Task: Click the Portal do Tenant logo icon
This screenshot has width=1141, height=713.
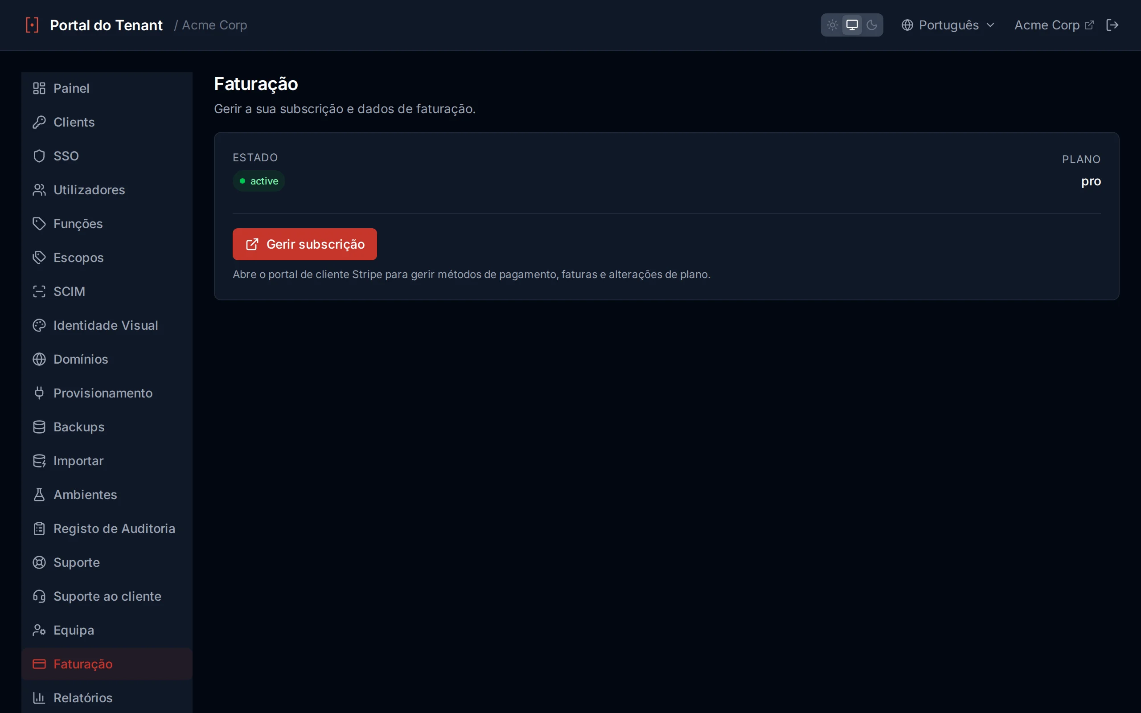Action: [x=32, y=25]
